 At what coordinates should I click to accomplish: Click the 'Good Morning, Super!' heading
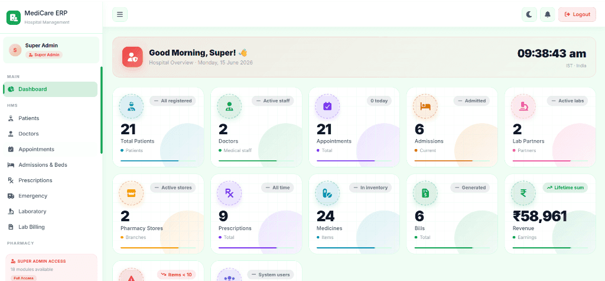[x=192, y=53]
